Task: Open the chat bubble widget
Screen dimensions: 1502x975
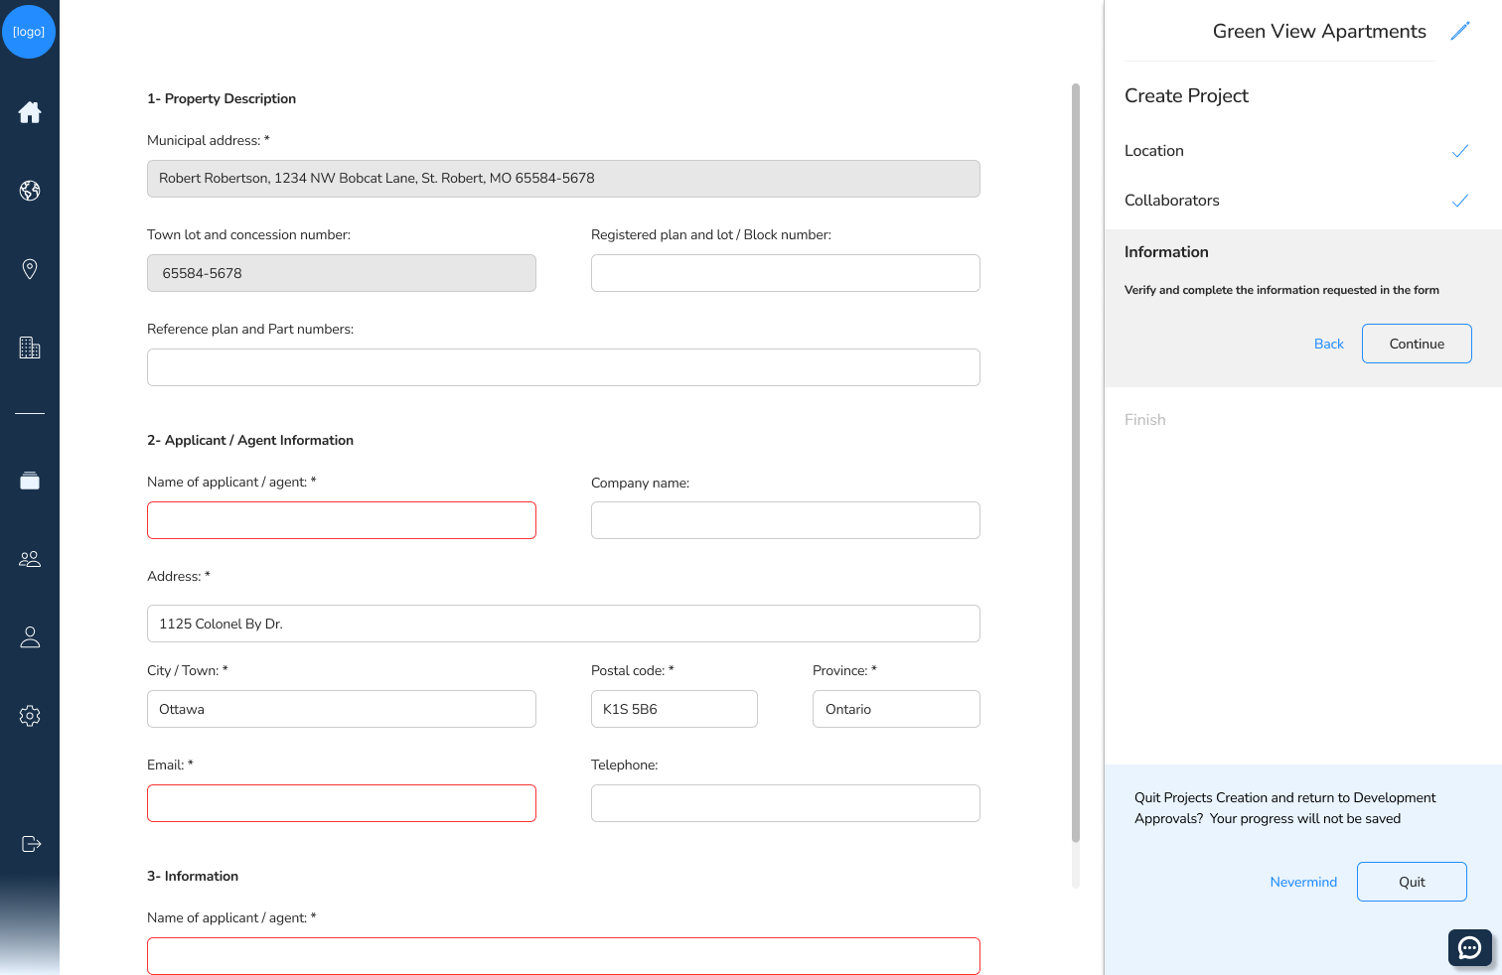Action: (x=1470, y=947)
